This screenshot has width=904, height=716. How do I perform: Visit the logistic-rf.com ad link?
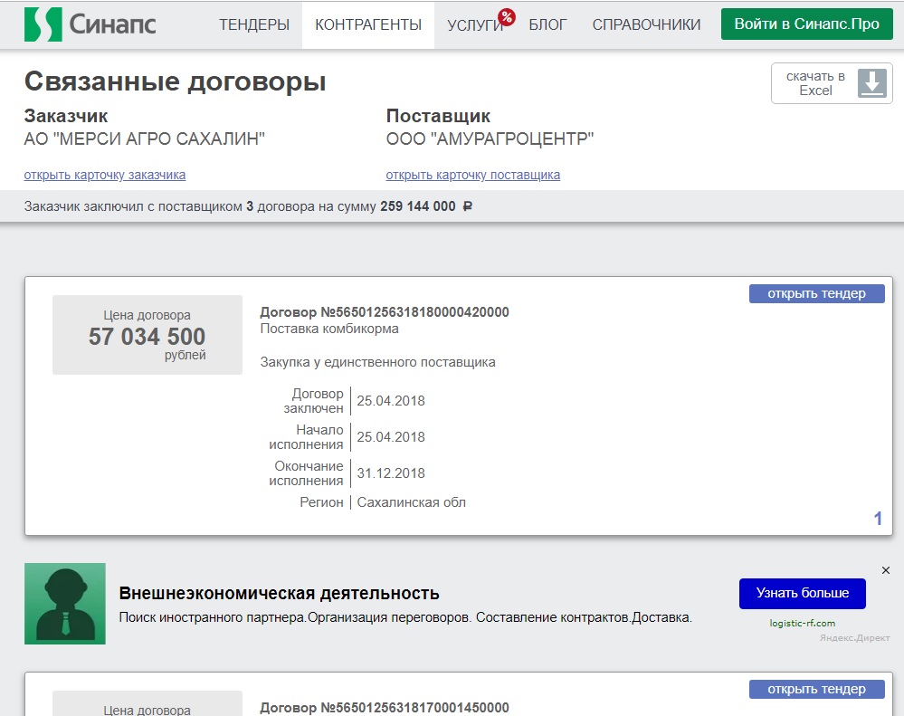coord(802,623)
